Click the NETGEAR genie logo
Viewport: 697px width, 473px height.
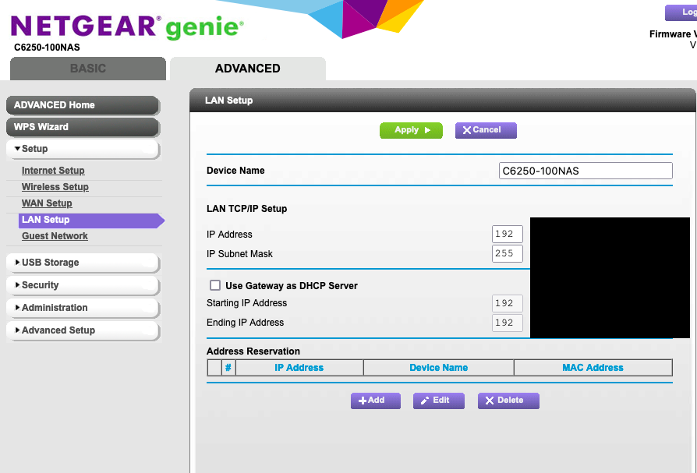pos(127,26)
